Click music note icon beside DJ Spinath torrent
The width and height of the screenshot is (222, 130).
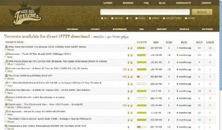6,112
